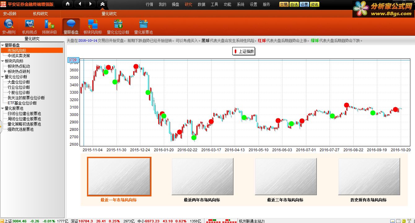Screen dimensions: 415x223
Task: Click the 上证 index value in status bar
Action: click(x=19, y=221)
